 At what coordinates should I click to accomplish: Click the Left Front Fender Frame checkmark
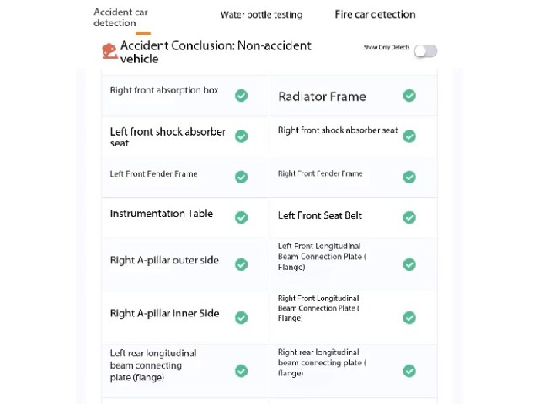click(242, 178)
